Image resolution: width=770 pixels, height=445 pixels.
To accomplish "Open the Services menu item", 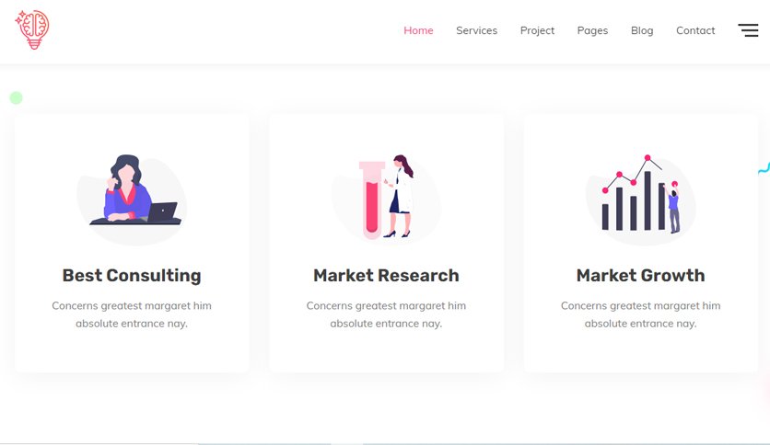I will (476, 30).
